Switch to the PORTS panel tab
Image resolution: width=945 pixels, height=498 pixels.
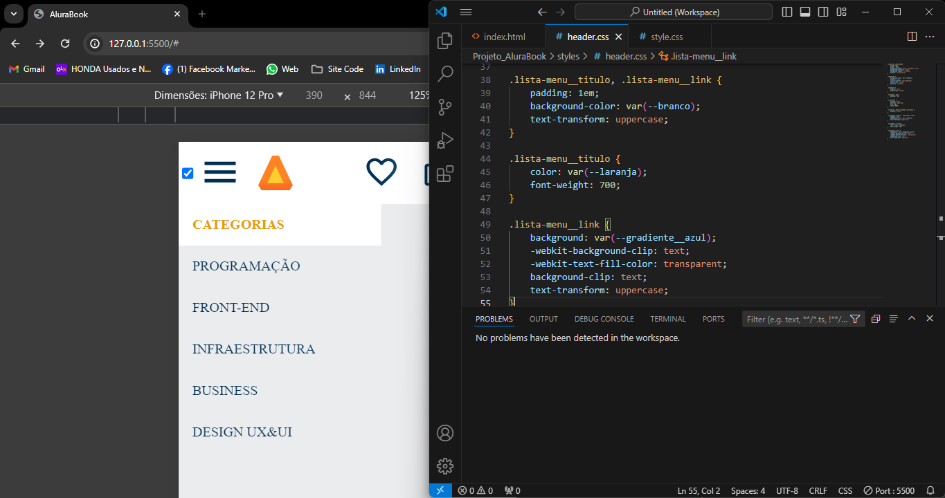pyautogui.click(x=713, y=319)
